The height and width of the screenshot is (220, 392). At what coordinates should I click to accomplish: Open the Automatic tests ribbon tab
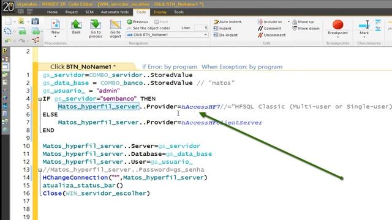[115, 12]
